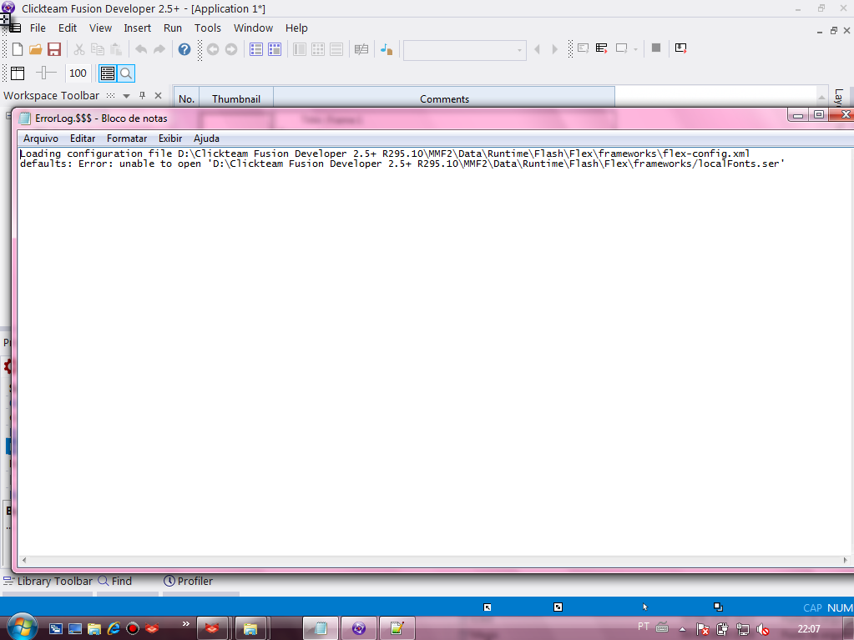This screenshot has width=854, height=640.
Task: Go to next frame triangle arrow
Action: (555, 49)
